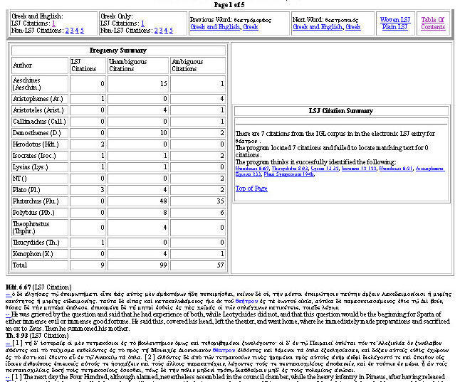Screen dimensions: 460x382
Task: Select the 'Xenophon (X.)' author cell
Action: click(40, 254)
